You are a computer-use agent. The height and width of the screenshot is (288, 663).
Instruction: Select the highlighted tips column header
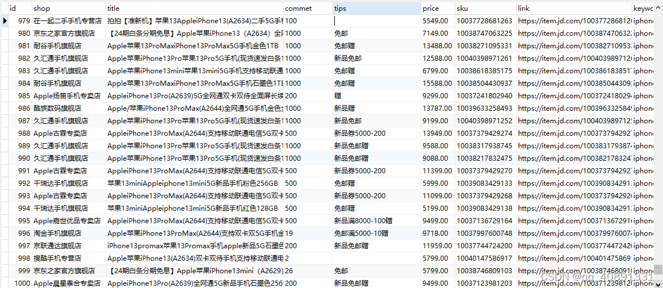(377, 8)
